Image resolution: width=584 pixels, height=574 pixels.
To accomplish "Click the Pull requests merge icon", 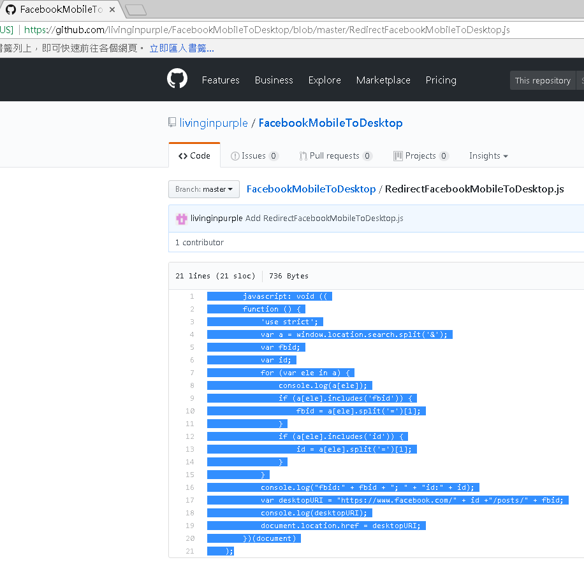I will (303, 156).
